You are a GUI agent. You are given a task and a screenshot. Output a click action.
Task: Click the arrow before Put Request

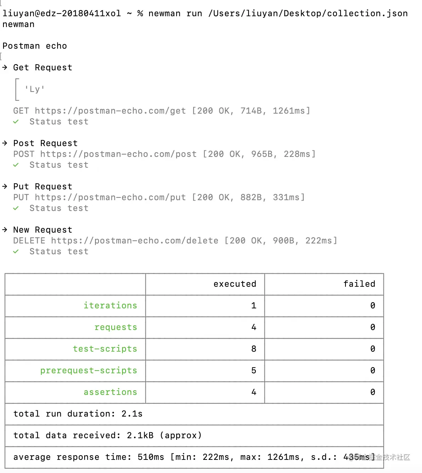pos(5,187)
